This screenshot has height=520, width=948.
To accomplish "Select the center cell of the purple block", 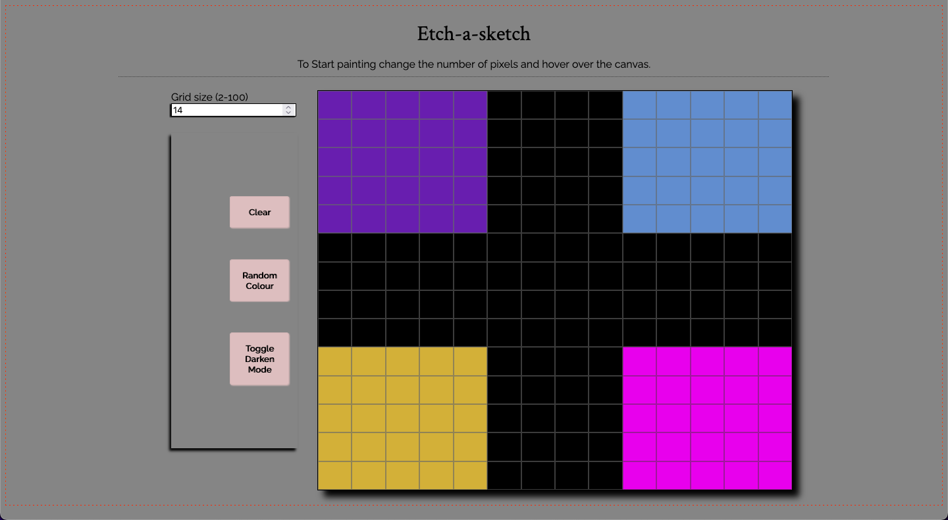I will click(402, 162).
